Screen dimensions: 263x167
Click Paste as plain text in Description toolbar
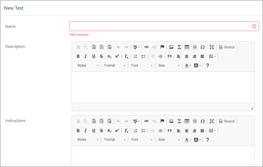coord(102,47)
